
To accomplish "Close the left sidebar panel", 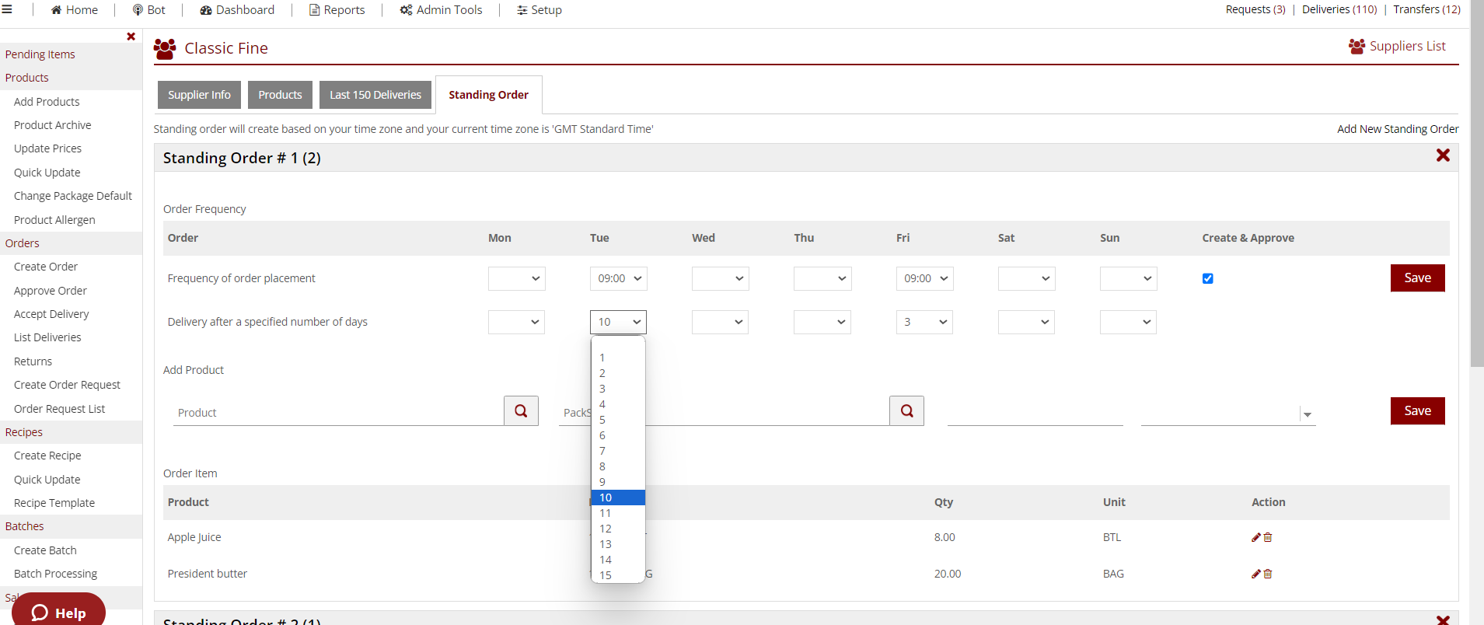I will [131, 37].
